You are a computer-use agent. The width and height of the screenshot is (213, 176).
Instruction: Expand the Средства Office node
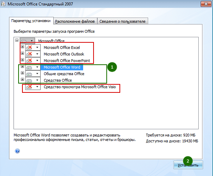point(22,79)
